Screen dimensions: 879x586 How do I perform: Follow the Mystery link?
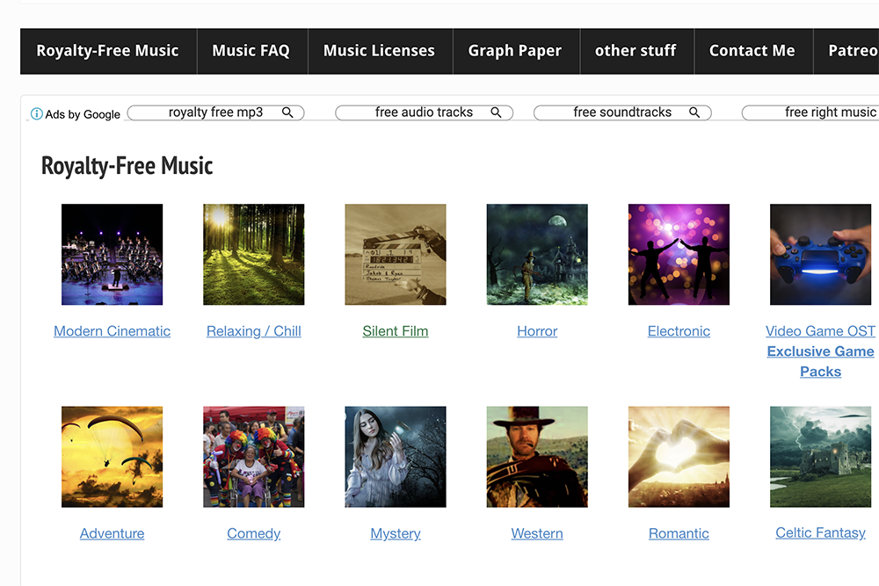[x=396, y=533]
